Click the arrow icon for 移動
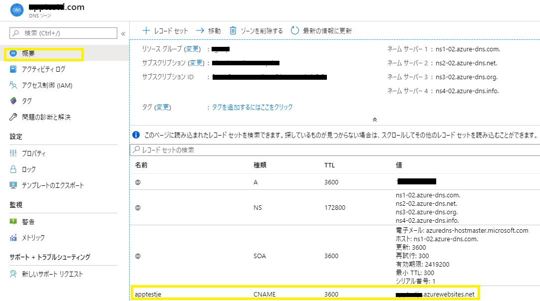The width and height of the screenshot is (540, 301). pyautogui.click(x=200, y=30)
